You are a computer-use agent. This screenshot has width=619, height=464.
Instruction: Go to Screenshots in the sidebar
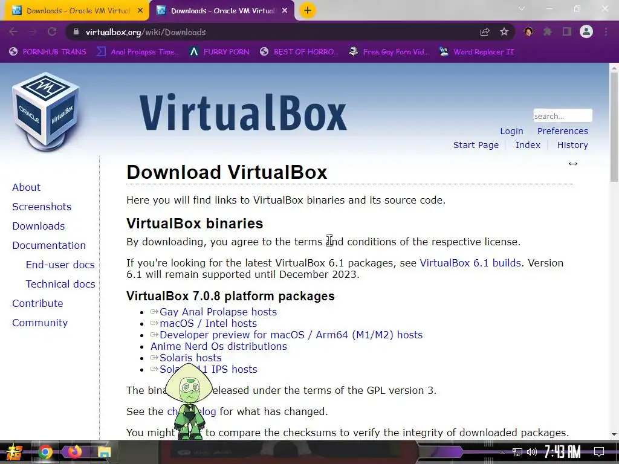(x=42, y=207)
